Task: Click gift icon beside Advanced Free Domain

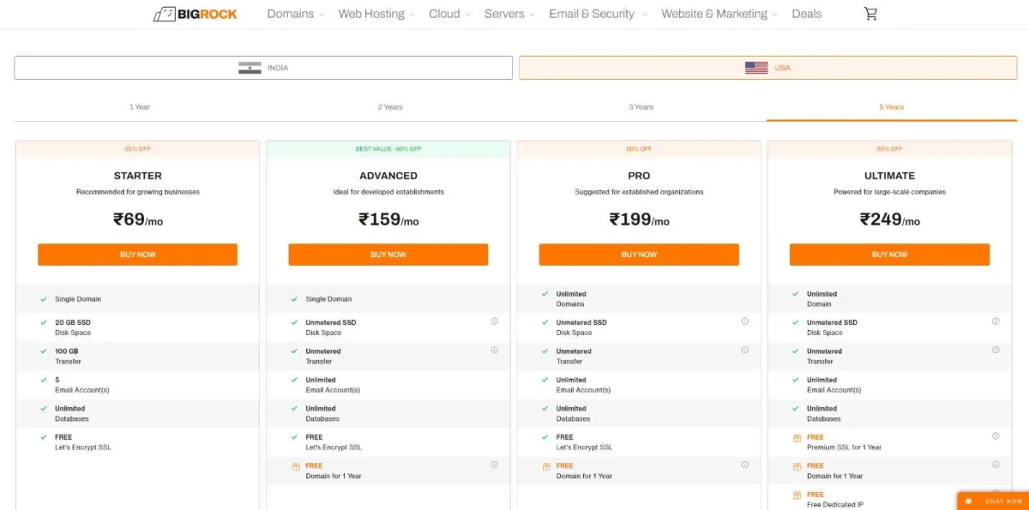Action: pos(296,466)
